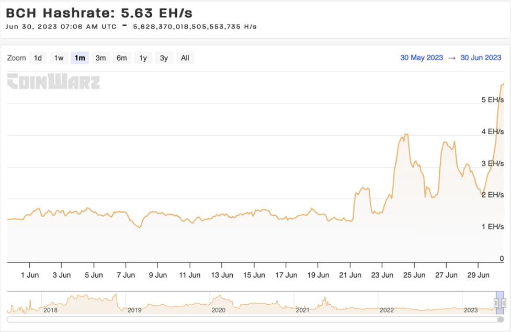The height and width of the screenshot is (332, 511).
Task: Click the '17 Jun' axis label
Action: pyautogui.click(x=286, y=275)
